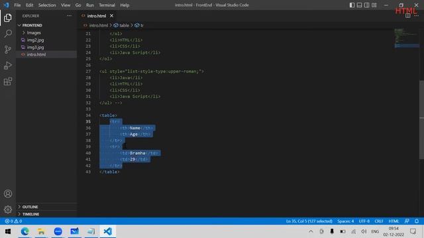
Task: Click the </table> tag on line 43
Action: point(109,172)
